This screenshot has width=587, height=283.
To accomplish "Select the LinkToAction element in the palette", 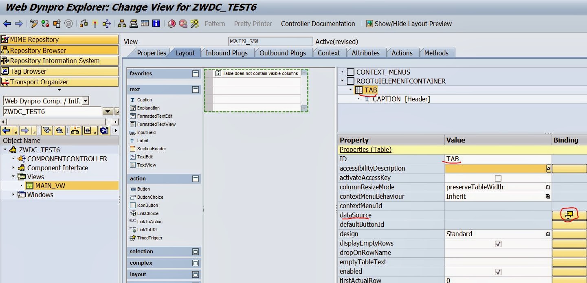I will tap(149, 222).
